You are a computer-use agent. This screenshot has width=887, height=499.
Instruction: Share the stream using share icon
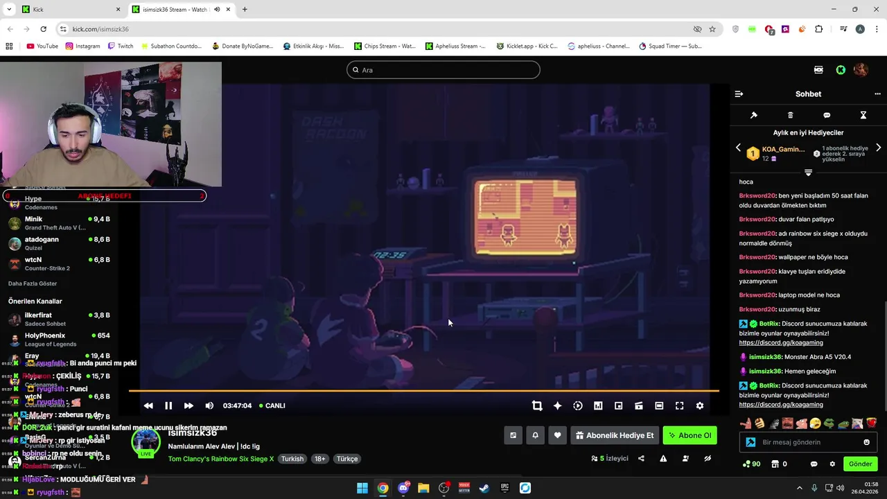[x=641, y=458]
